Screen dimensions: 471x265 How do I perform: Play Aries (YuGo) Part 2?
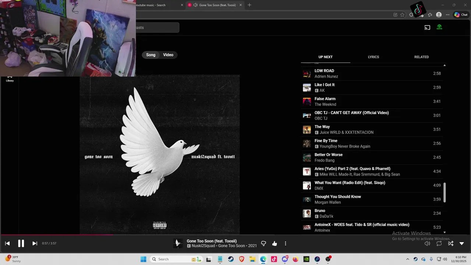[372, 172]
